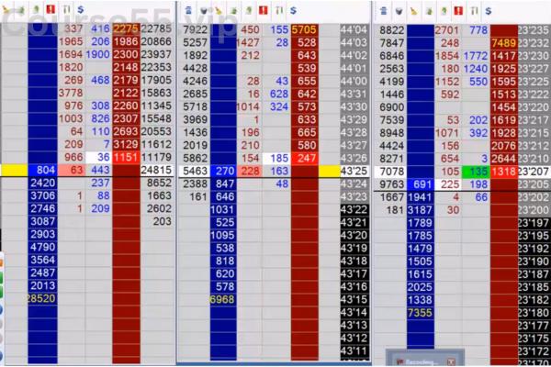Viewport: 551px width, 367px height.
Task: Click the bright red offer cell 1318
Action: (x=504, y=172)
